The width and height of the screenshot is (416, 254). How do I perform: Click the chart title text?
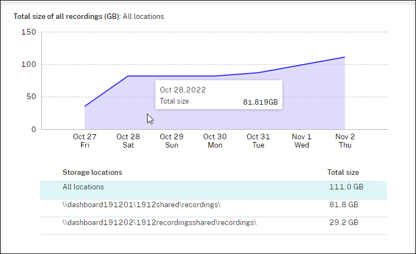[89, 16]
